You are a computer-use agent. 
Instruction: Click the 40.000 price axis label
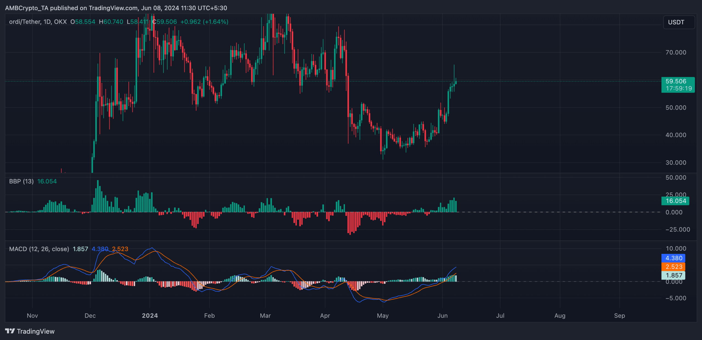point(676,135)
